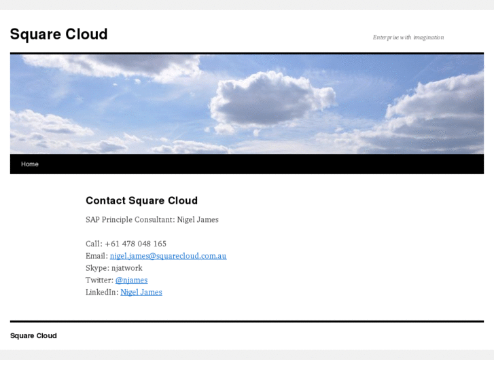Click the Square Cloud site title

point(59,34)
